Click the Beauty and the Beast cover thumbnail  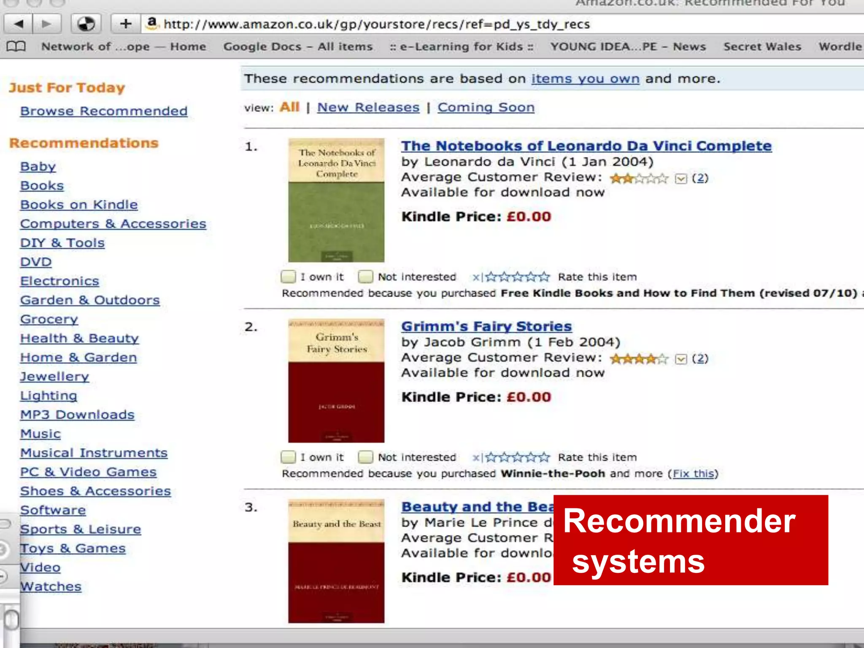(x=336, y=561)
